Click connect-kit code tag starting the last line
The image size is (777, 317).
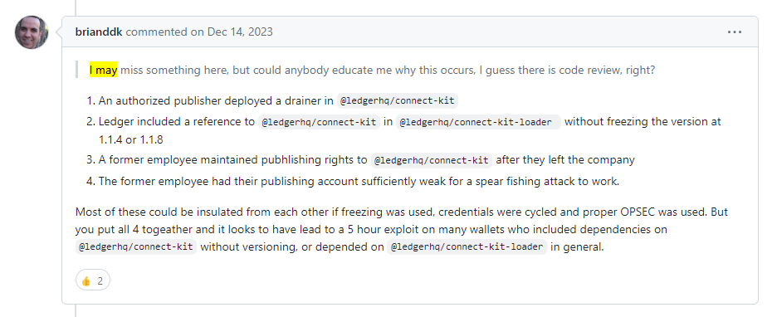[136, 246]
